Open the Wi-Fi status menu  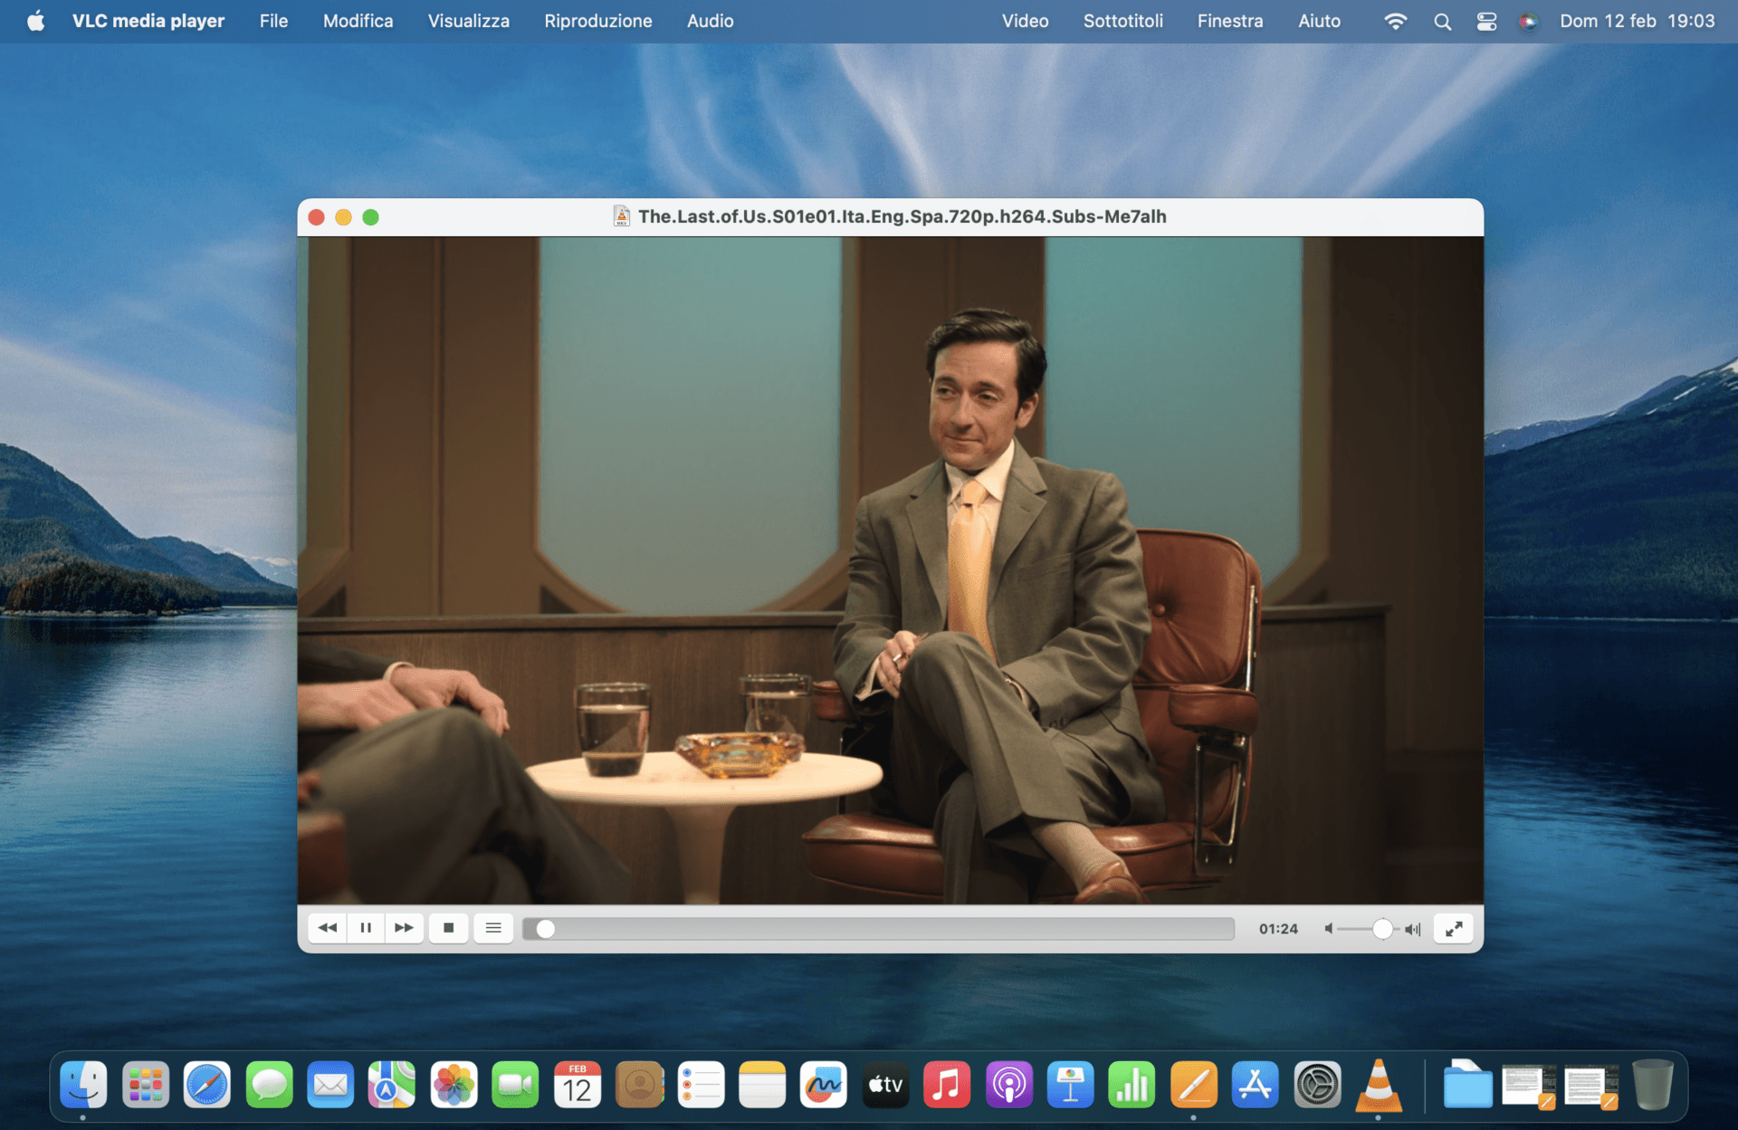pyautogui.click(x=1396, y=21)
